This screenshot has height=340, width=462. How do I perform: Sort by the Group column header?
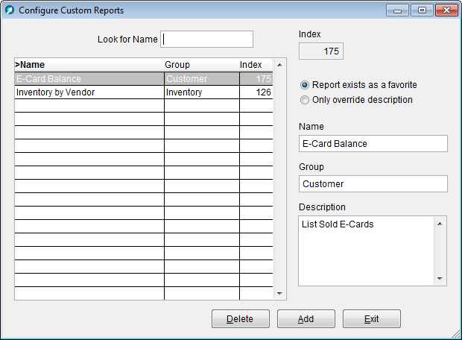pyautogui.click(x=201, y=65)
